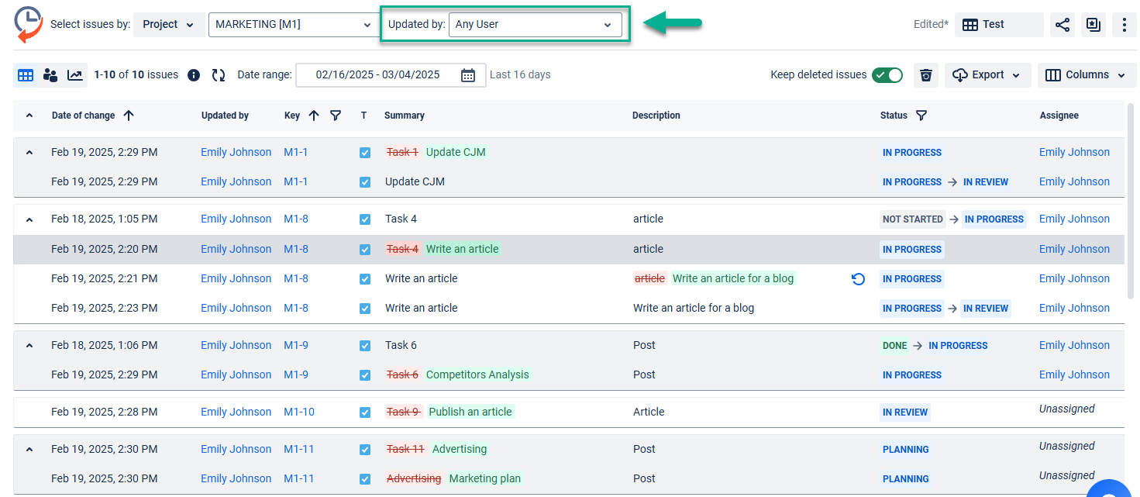Open the trash bin of deleted issues

pyautogui.click(x=925, y=75)
